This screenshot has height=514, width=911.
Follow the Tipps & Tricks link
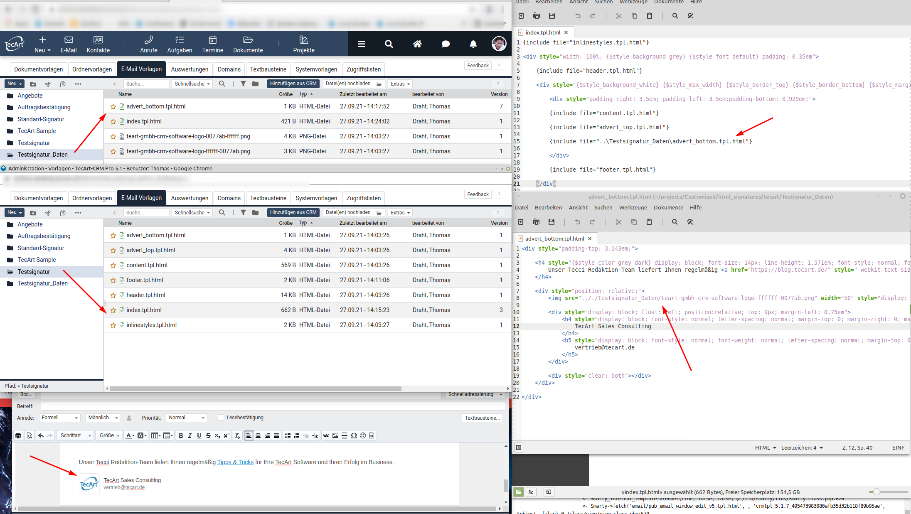(x=235, y=462)
